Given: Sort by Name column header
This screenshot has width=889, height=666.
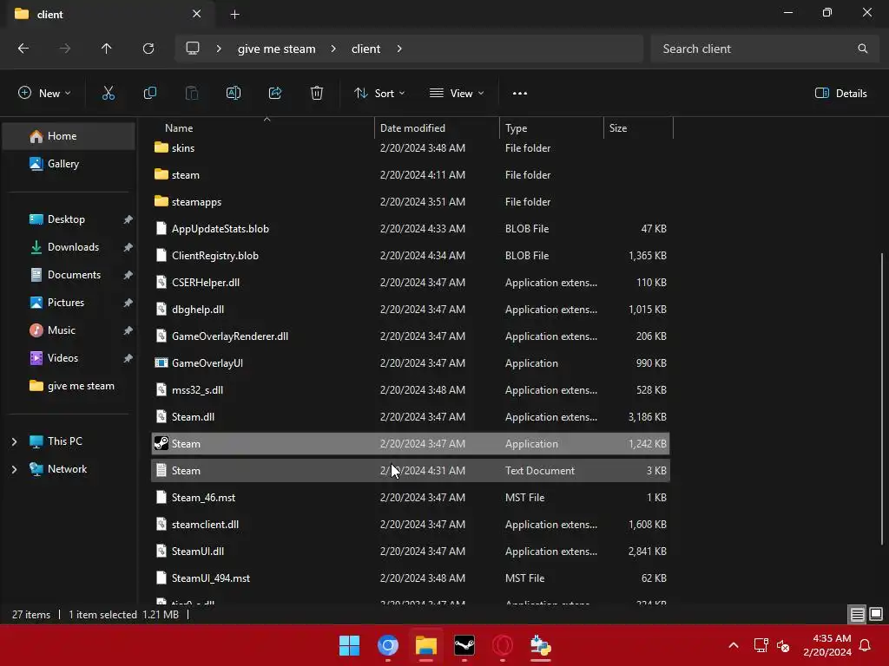Looking at the screenshot, I should 263,128.
